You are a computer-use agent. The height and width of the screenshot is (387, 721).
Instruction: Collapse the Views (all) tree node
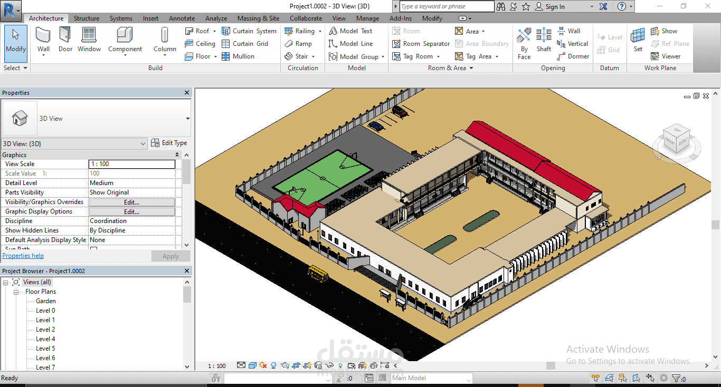5,282
